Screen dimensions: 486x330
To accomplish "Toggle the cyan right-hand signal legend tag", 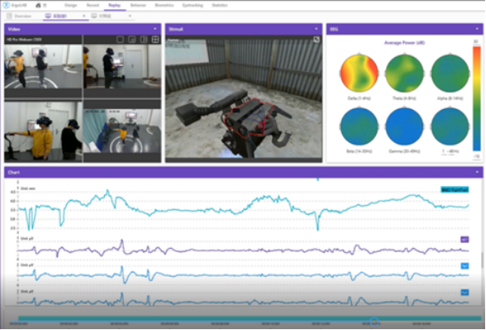I will (455, 190).
